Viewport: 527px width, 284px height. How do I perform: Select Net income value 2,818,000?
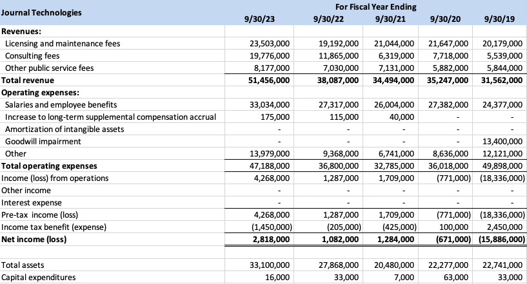tap(271, 239)
